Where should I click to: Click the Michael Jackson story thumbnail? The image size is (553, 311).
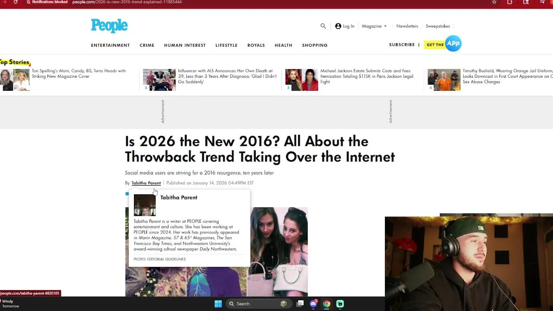click(x=302, y=80)
